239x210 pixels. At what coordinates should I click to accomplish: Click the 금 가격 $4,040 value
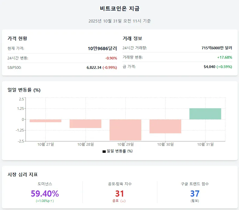209,67
